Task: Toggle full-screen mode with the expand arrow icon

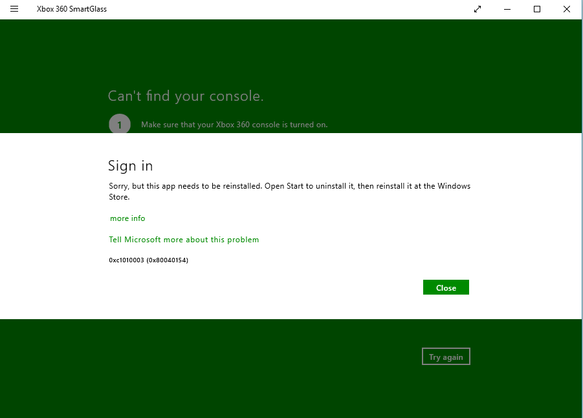Action: coord(478,9)
